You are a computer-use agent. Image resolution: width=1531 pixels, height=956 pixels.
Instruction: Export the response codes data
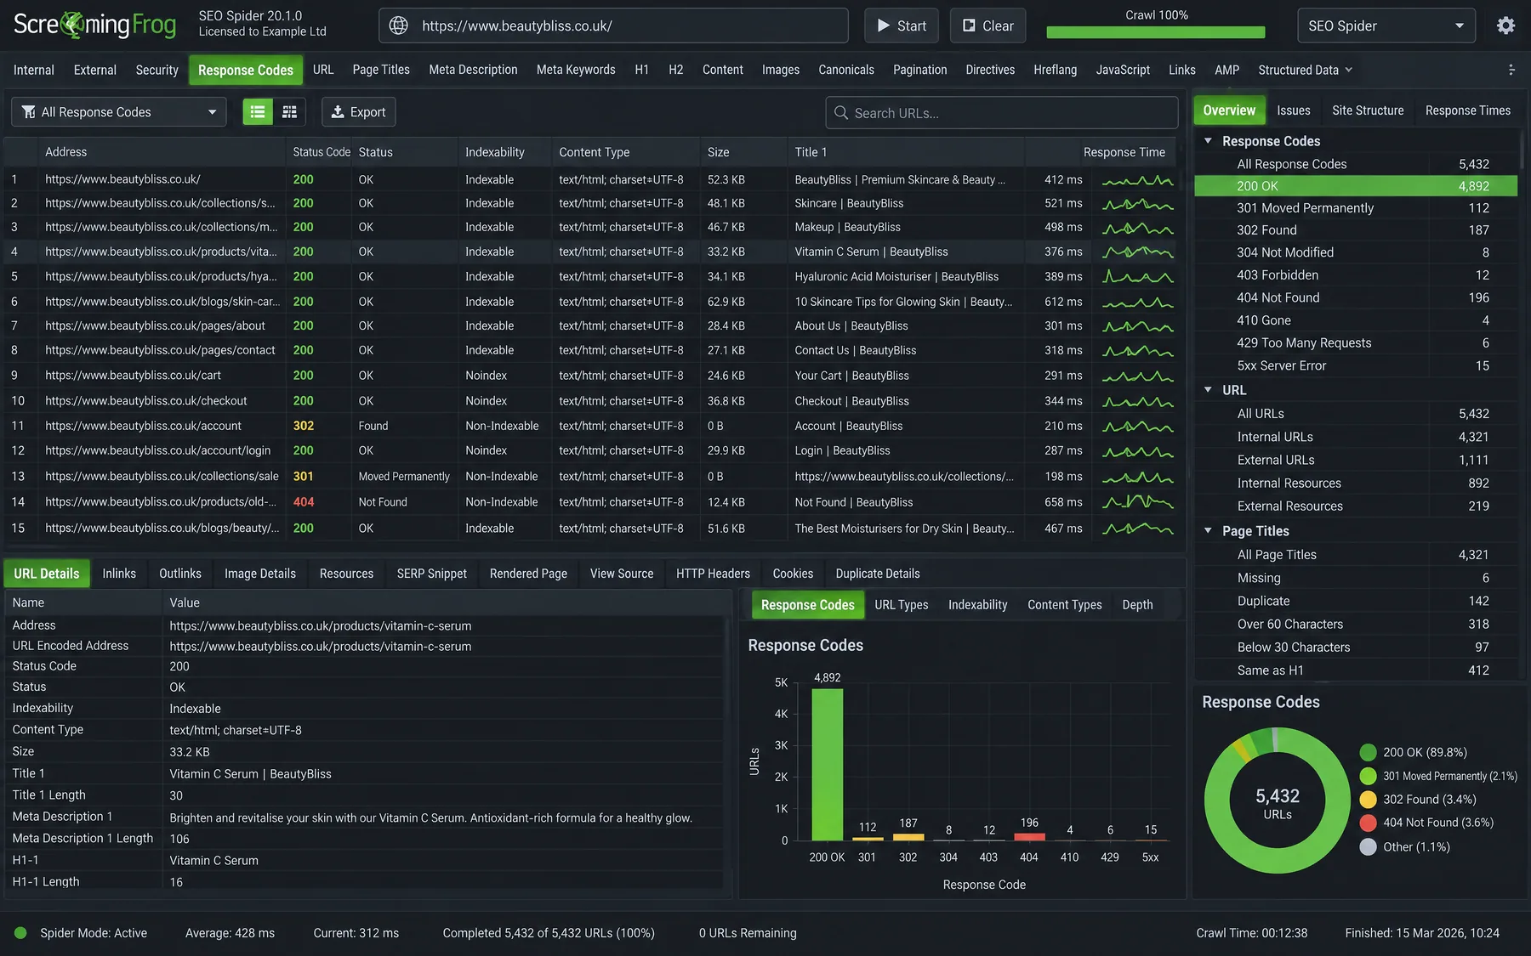coord(358,112)
